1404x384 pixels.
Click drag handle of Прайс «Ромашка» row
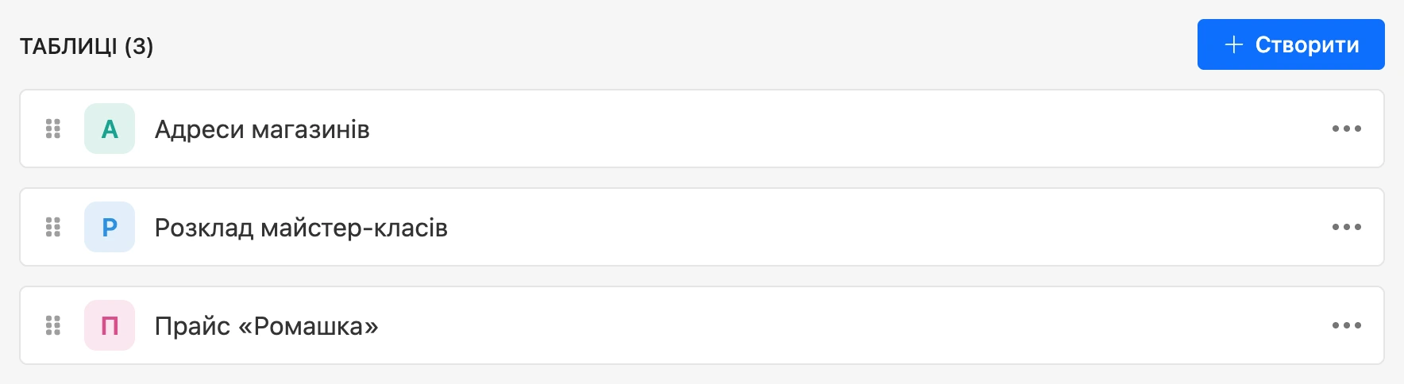point(53,325)
